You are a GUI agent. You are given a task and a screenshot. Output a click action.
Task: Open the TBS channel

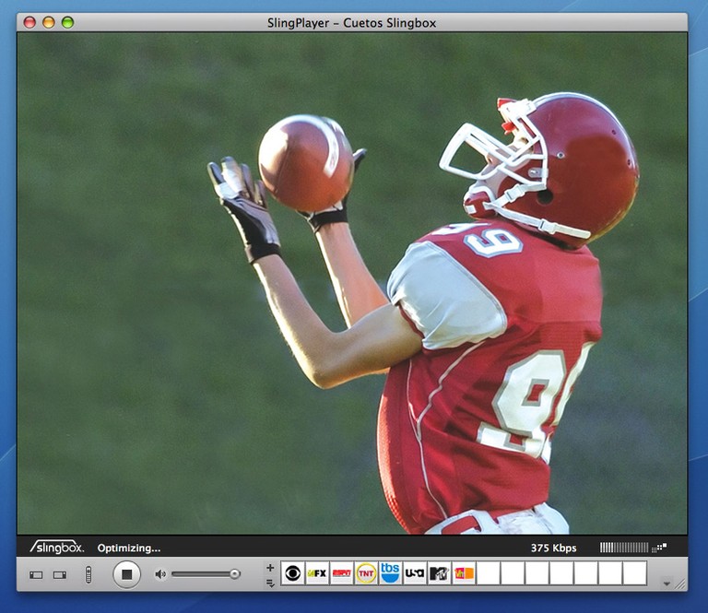tap(390, 573)
